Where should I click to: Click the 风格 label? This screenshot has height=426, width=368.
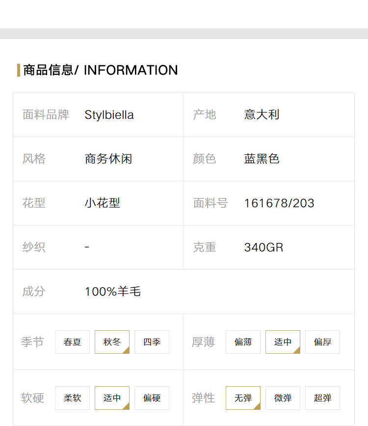(x=34, y=159)
